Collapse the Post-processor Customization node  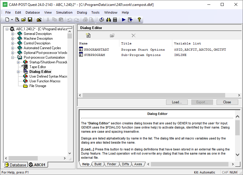point(12,58)
